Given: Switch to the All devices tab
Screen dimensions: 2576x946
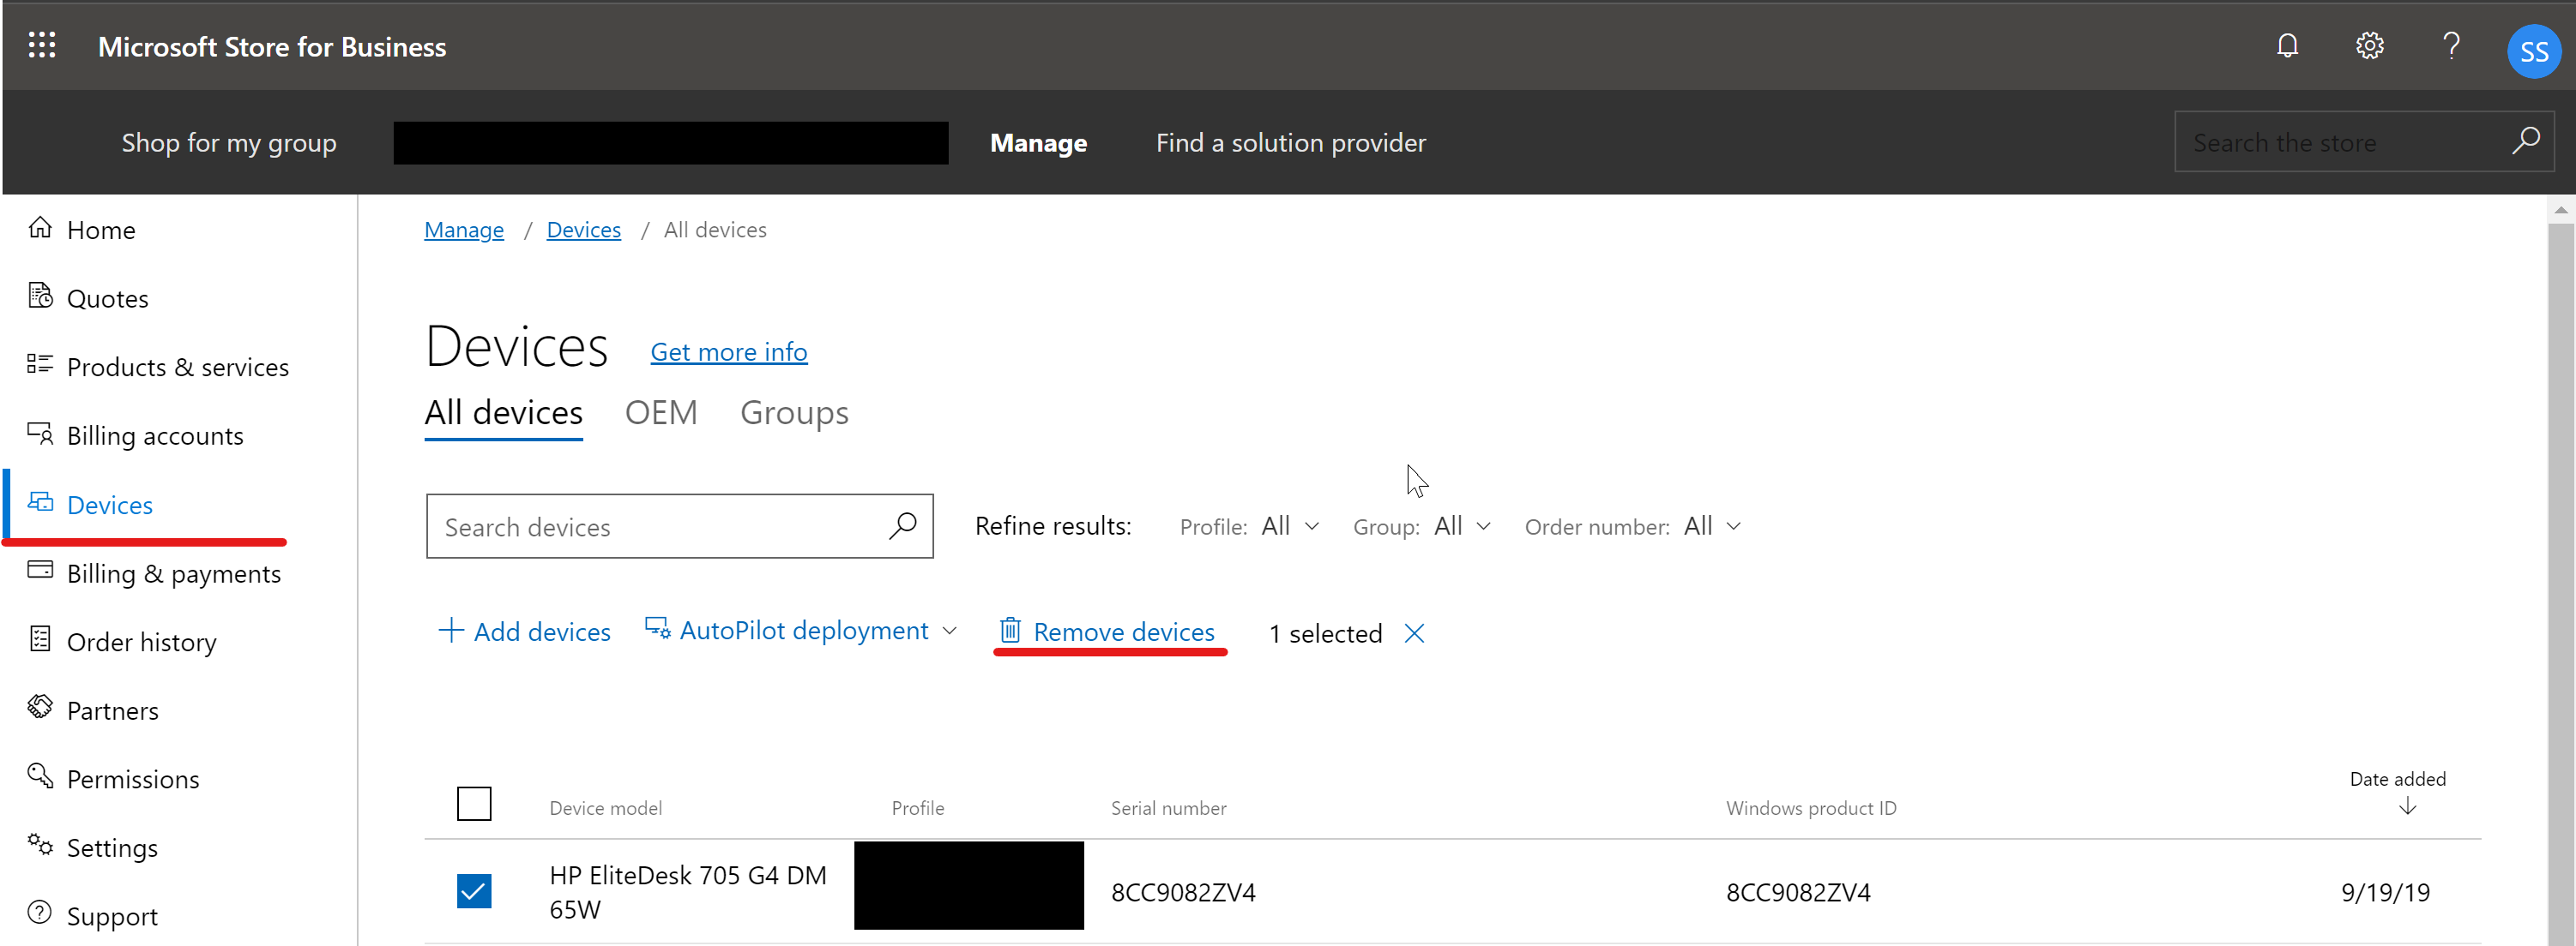Looking at the screenshot, I should (503, 412).
